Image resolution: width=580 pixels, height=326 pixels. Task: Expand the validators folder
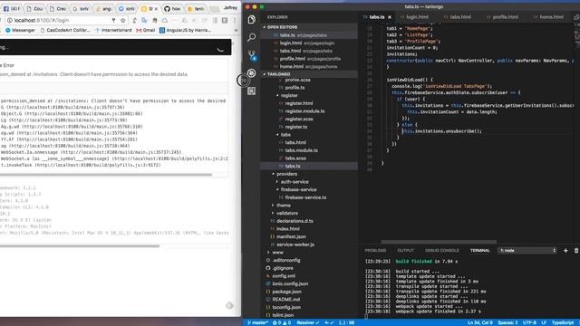pyautogui.click(x=286, y=214)
